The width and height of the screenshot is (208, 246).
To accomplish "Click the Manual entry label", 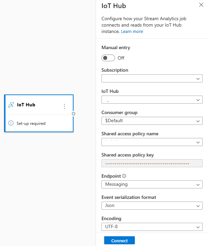I will click(x=116, y=47).
